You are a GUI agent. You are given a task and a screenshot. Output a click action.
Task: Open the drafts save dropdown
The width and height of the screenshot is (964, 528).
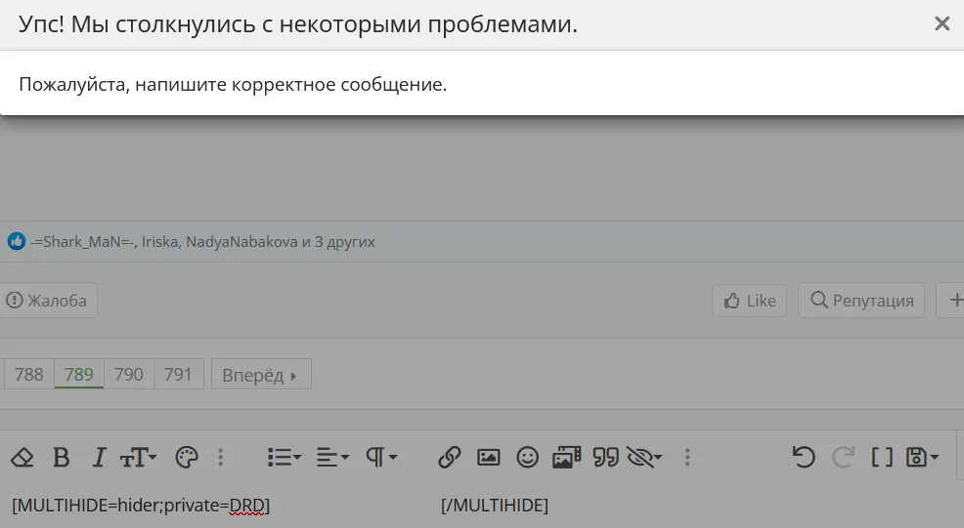922,458
